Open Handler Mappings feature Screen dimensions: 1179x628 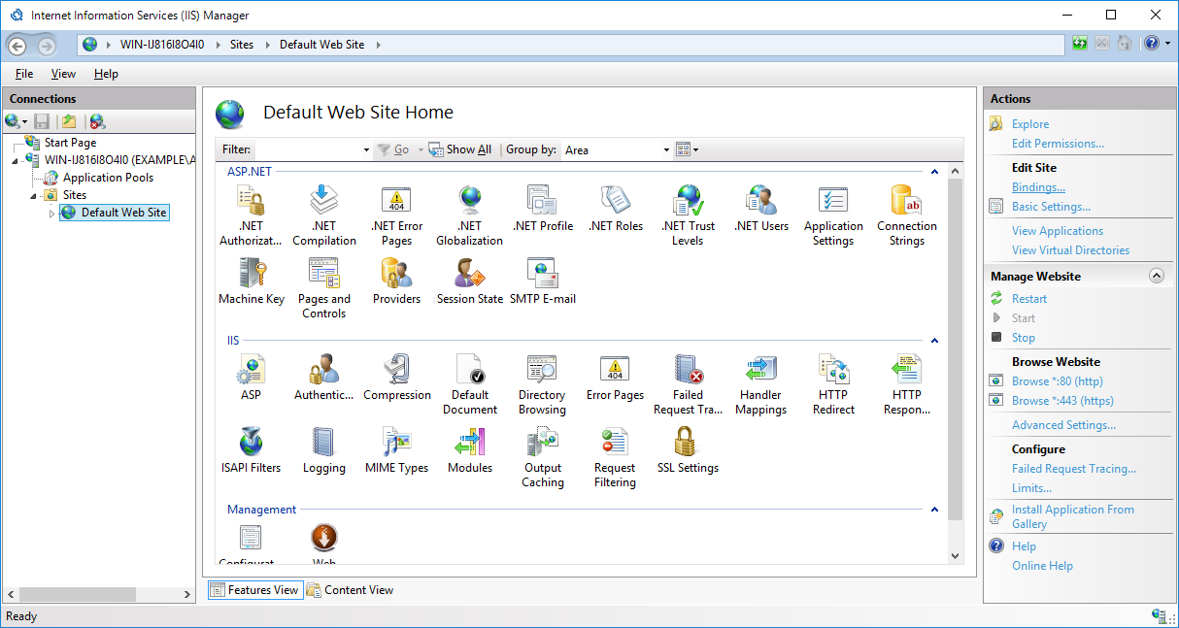pyautogui.click(x=761, y=384)
